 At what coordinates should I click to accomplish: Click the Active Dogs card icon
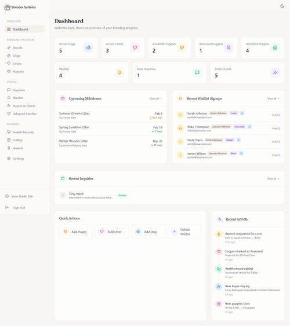(x=88, y=47)
